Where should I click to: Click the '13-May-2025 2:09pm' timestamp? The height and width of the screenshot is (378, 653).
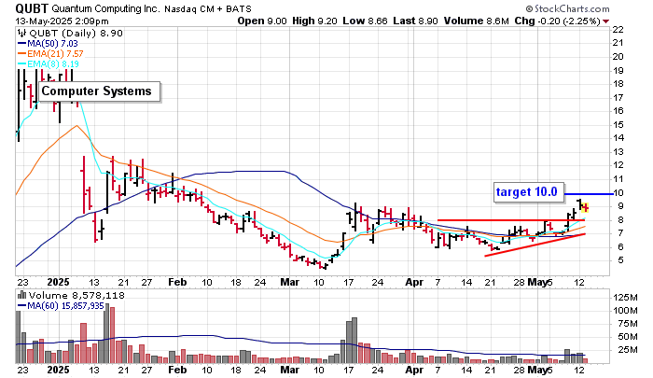click(x=63, y=21)
